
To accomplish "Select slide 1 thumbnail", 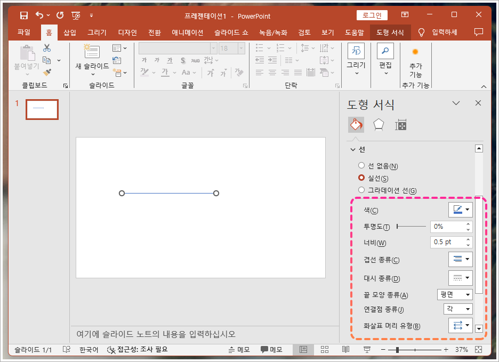I will [42, 109].
